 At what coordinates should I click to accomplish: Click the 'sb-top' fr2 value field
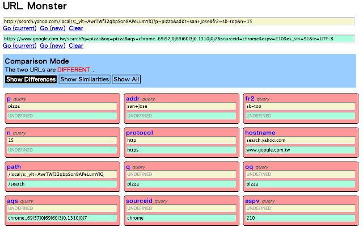tap(301, 106)
